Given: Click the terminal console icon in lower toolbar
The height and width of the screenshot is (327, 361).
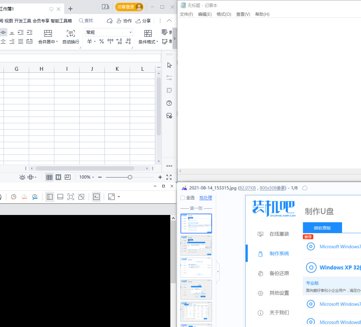Looking at the screenshot, I should pos(96,197).
